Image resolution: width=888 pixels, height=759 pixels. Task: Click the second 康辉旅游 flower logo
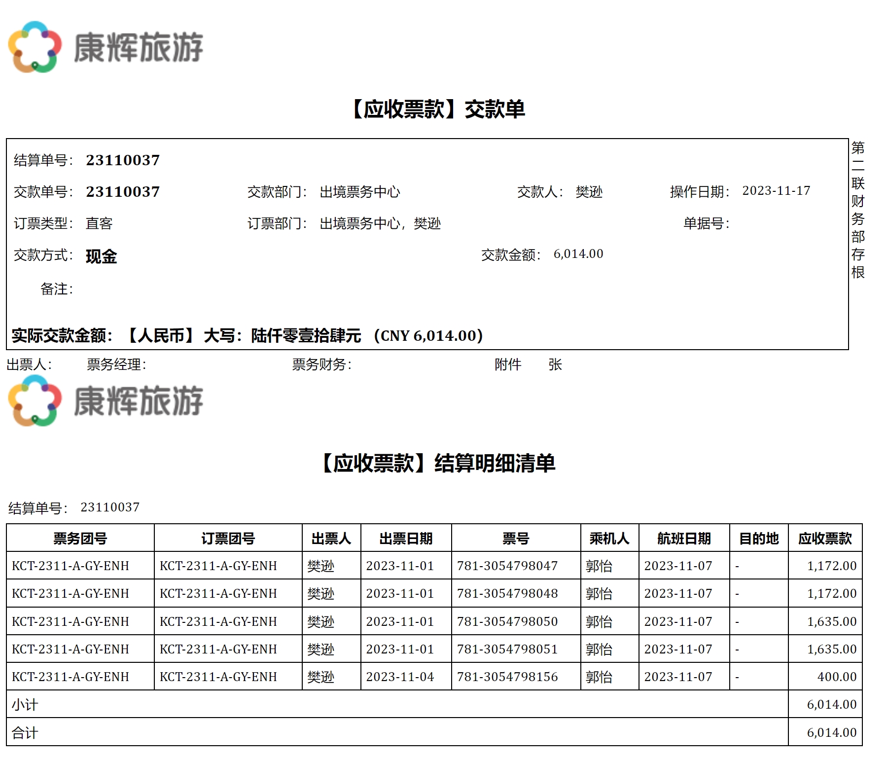(35, 400)
